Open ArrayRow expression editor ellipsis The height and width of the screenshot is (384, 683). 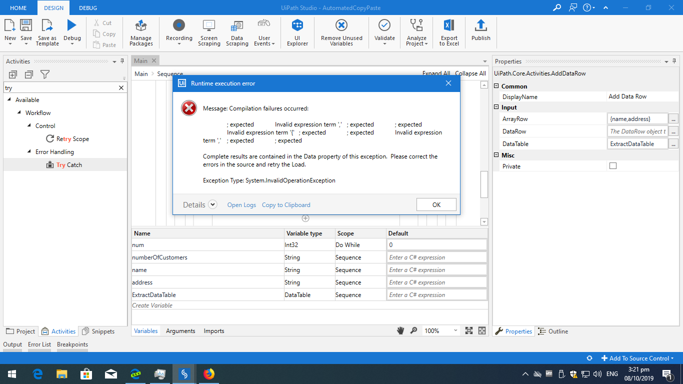(674, 119)
